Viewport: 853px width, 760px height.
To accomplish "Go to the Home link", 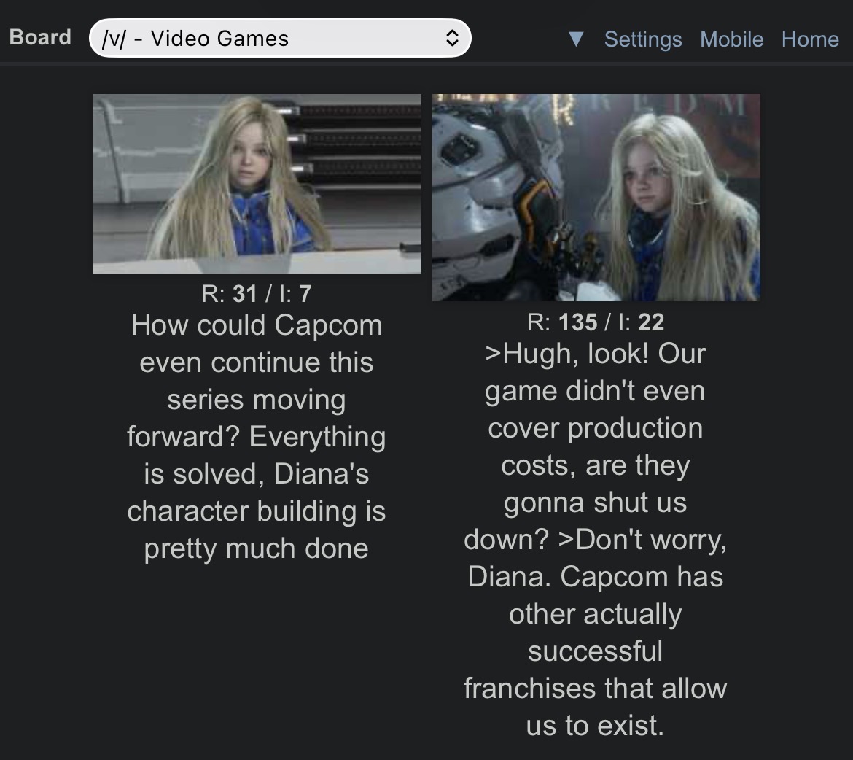I will (809, 39).
